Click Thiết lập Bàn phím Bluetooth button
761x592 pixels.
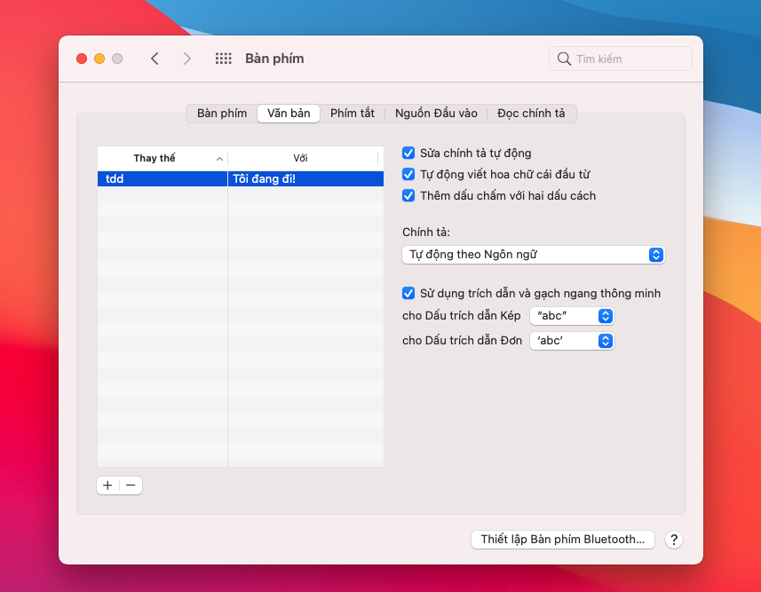click(x=562, y=540)
